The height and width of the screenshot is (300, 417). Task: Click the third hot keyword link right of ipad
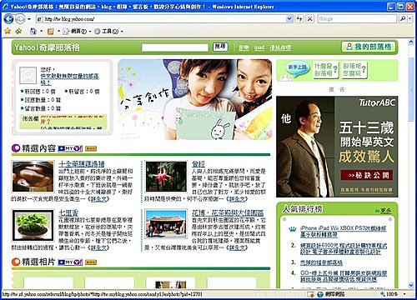[x=280, y=47]
